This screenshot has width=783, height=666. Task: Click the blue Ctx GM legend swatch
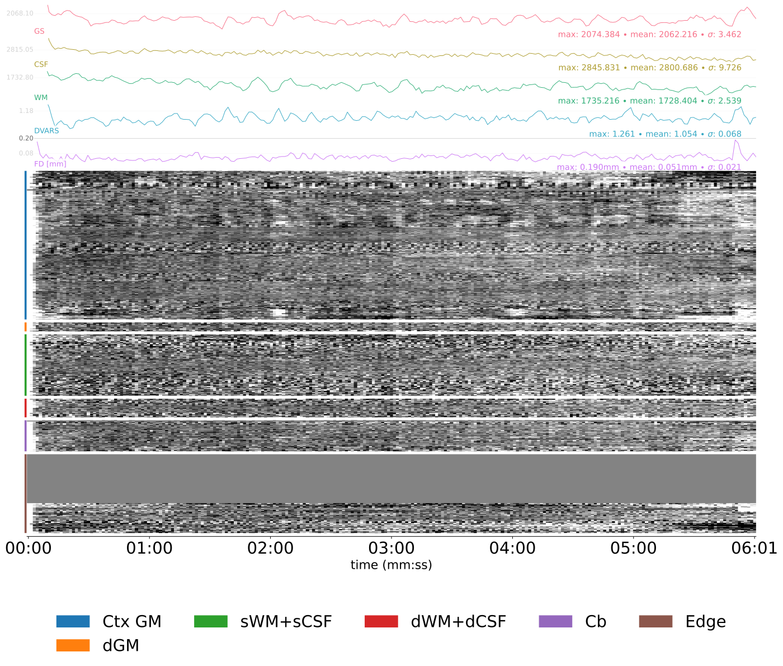pos(73,621)
